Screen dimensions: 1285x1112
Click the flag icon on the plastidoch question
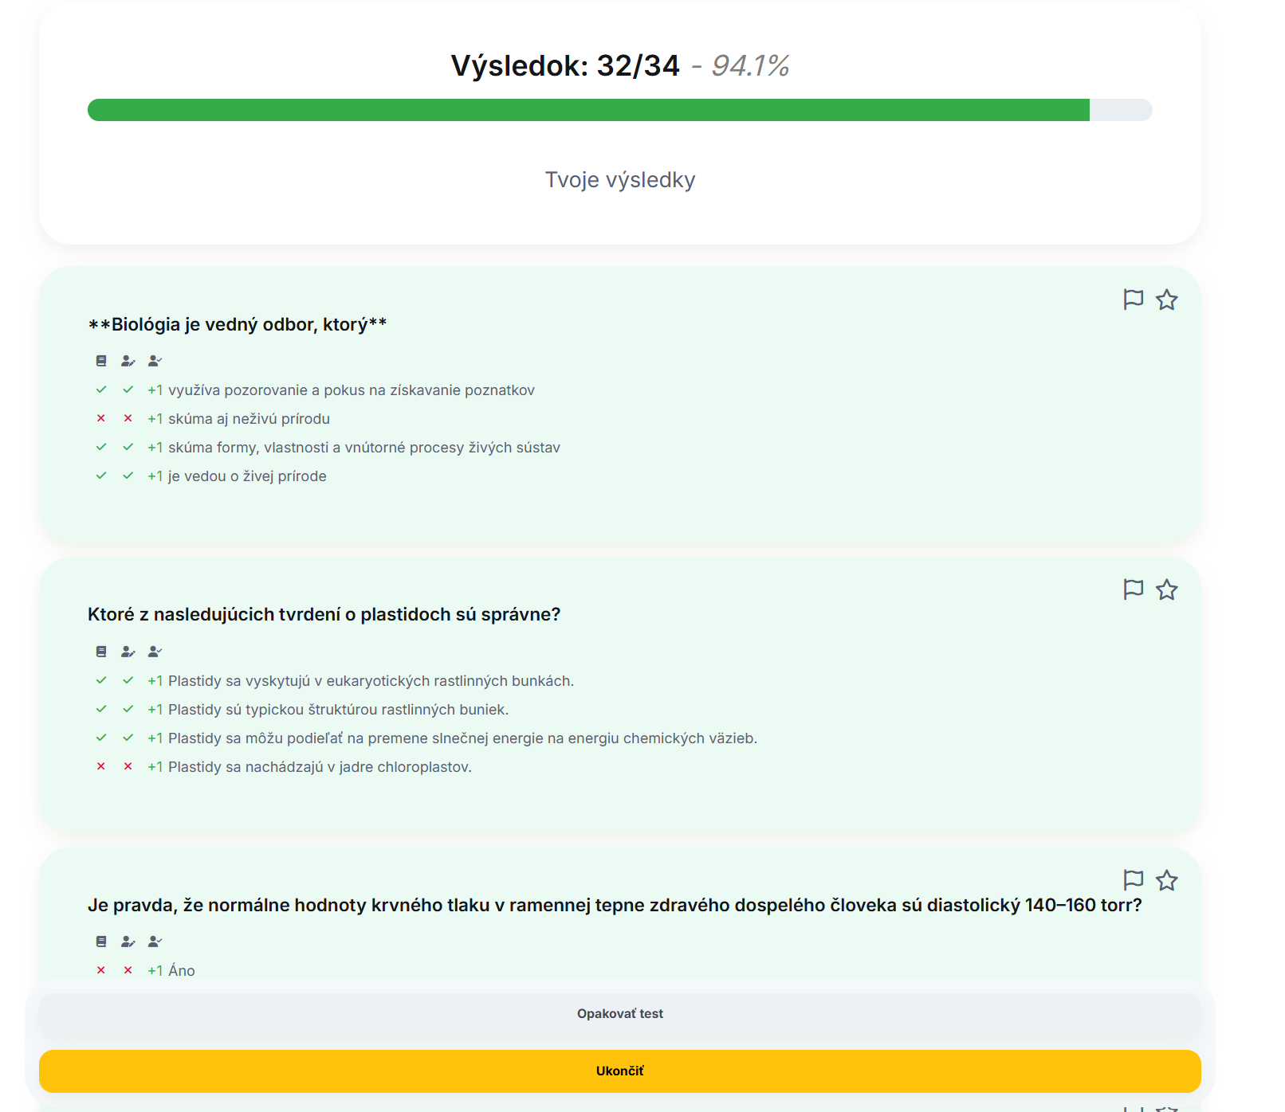(1133, 589)
